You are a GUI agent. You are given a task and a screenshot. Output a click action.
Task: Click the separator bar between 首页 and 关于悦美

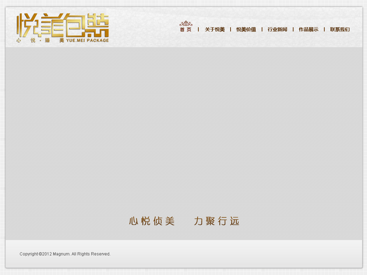point(198,30)
